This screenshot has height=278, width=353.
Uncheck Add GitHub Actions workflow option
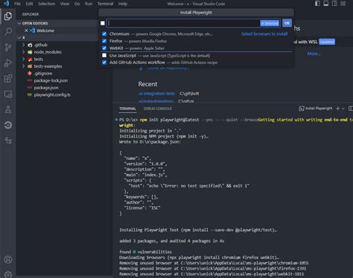[104, 62]
